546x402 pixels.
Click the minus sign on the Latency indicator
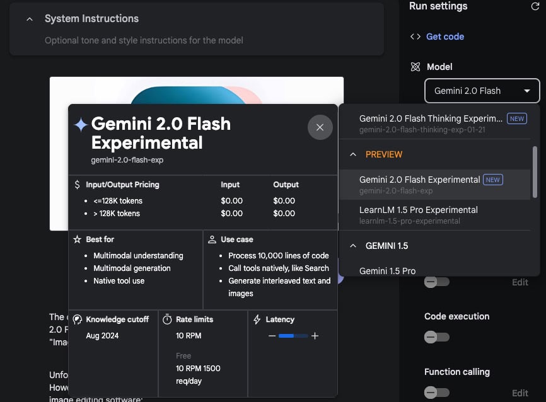pyautogui.click(x=272, y=336)
